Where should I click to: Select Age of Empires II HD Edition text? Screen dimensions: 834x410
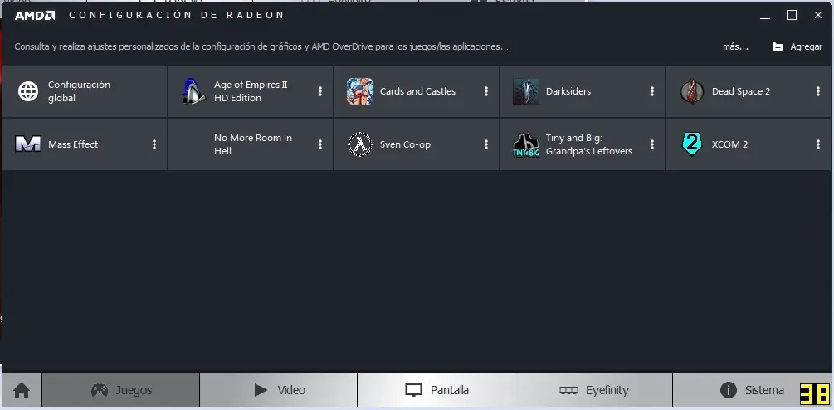point(251,91)
